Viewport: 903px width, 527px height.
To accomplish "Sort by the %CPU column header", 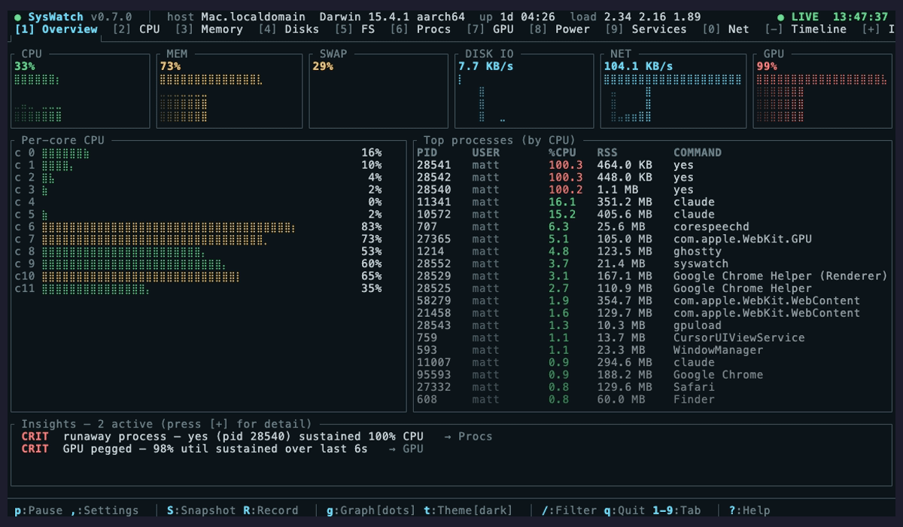I will click(x=562, y=153).
